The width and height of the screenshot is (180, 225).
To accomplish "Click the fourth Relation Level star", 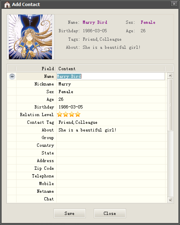I will click(x=78, y=115).
